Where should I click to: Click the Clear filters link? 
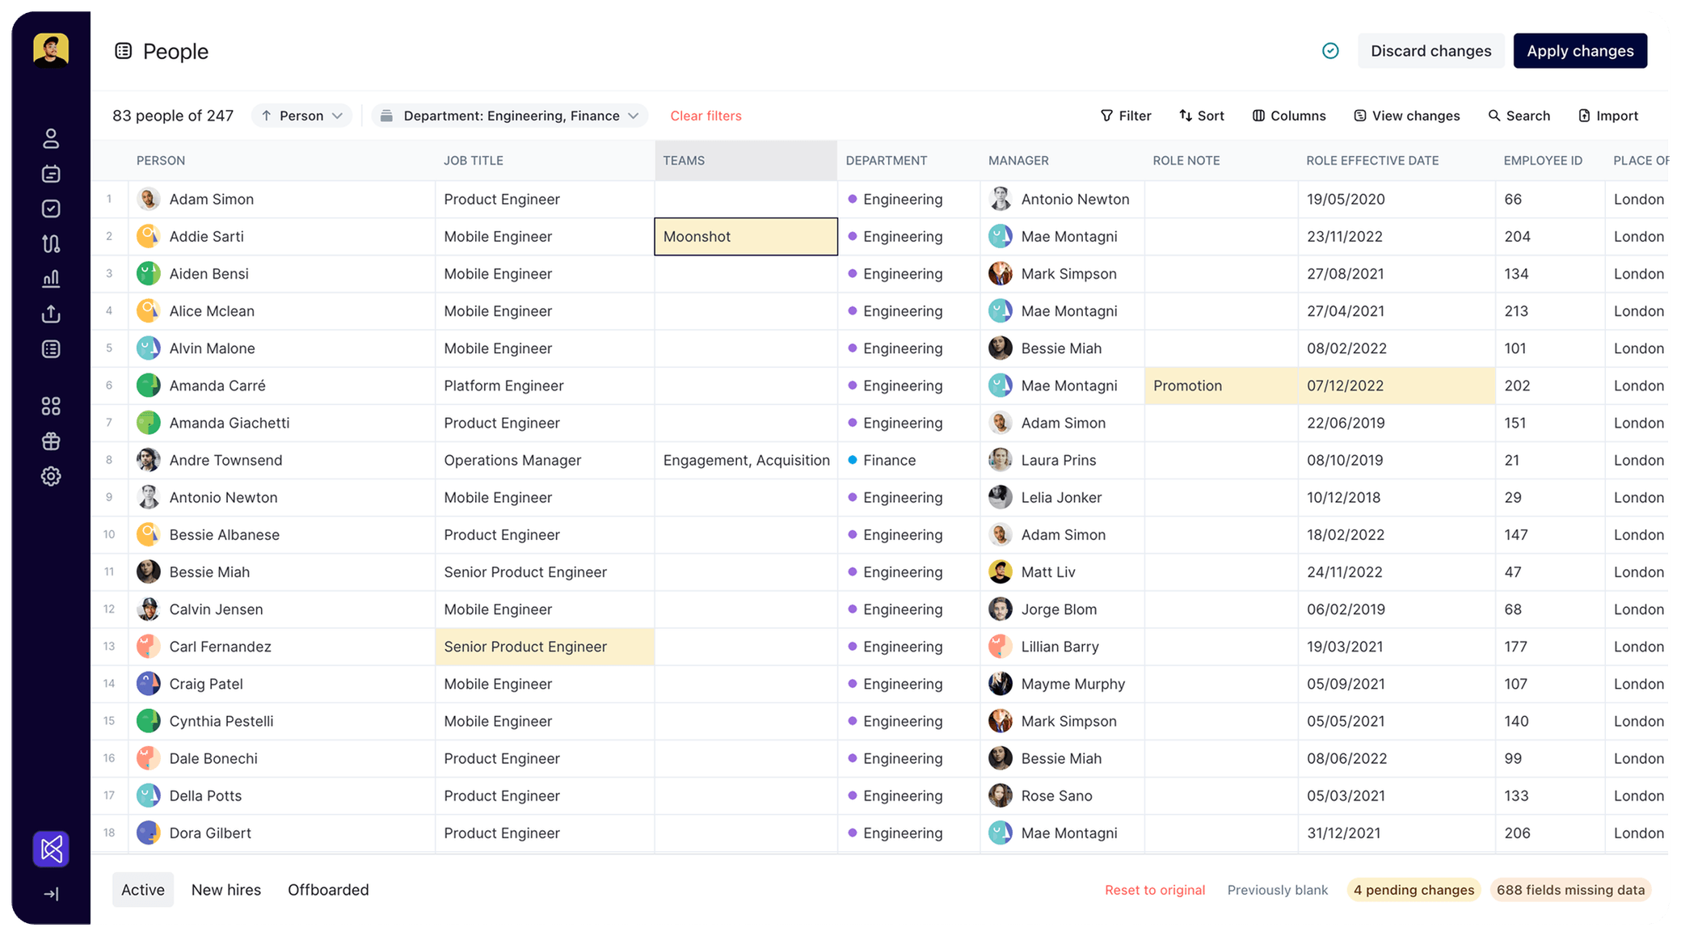pos(706,115)
